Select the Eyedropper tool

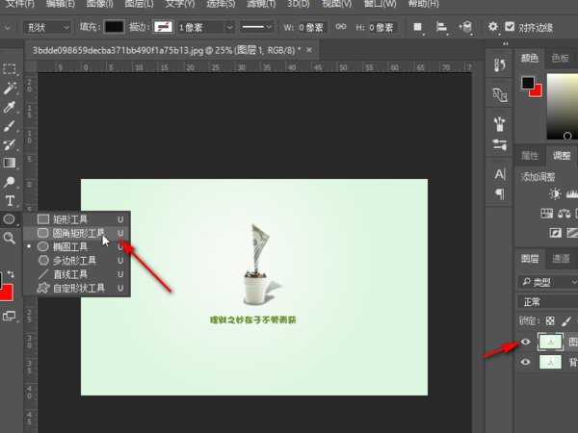point(10,107)
